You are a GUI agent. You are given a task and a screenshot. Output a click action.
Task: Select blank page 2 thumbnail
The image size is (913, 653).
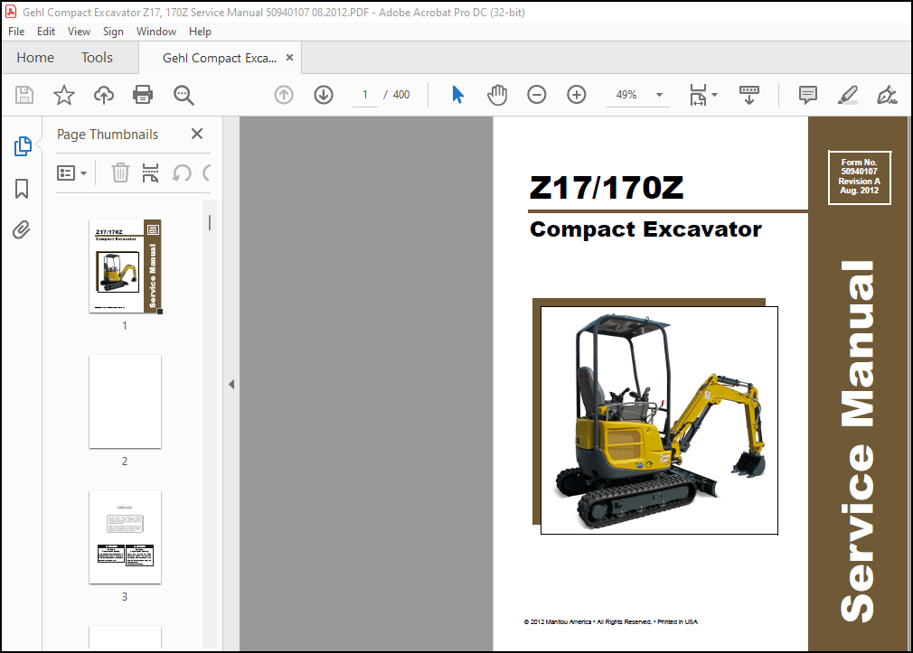point(125,402)
